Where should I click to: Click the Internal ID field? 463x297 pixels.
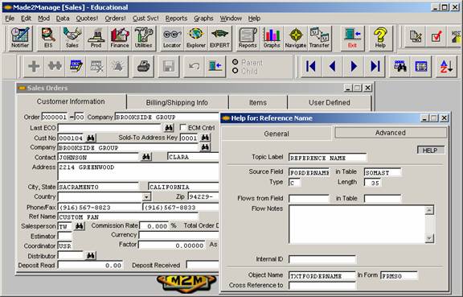click(x=322, y=259)
